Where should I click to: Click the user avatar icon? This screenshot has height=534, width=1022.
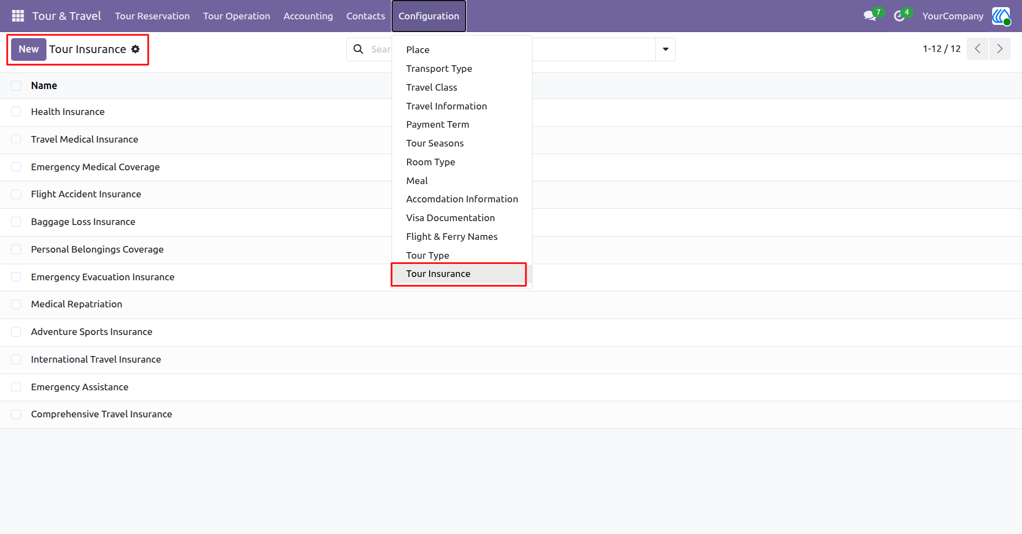point(1001,16)
